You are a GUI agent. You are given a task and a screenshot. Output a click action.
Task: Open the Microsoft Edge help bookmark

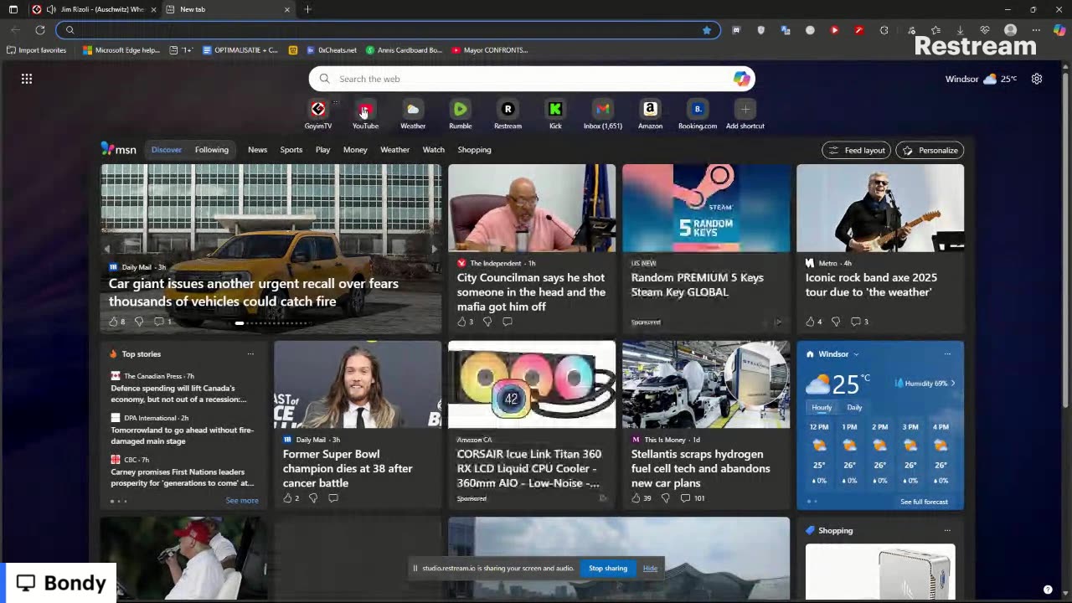(x=121, y=50)
